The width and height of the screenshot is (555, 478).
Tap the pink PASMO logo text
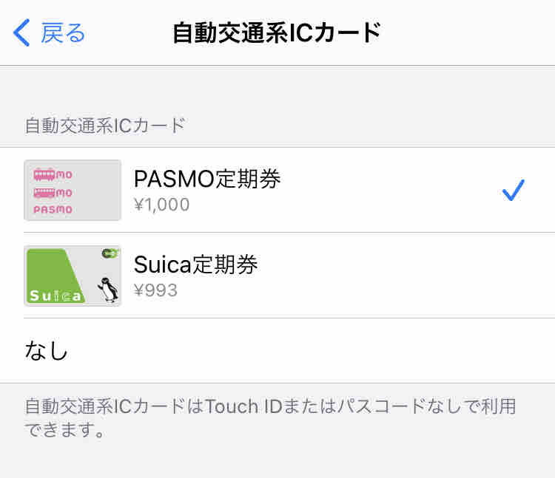point(53,210)
